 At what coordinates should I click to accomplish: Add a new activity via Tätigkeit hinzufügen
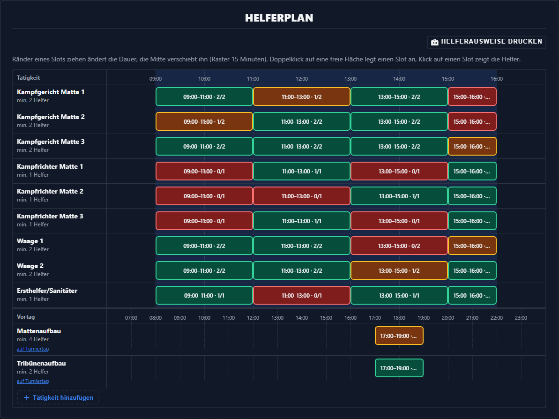(x=58, y=397)
